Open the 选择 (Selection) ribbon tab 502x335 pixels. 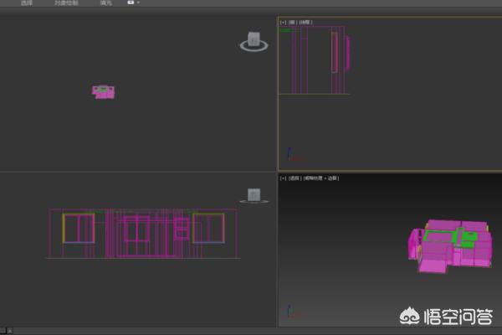[28, 3]
